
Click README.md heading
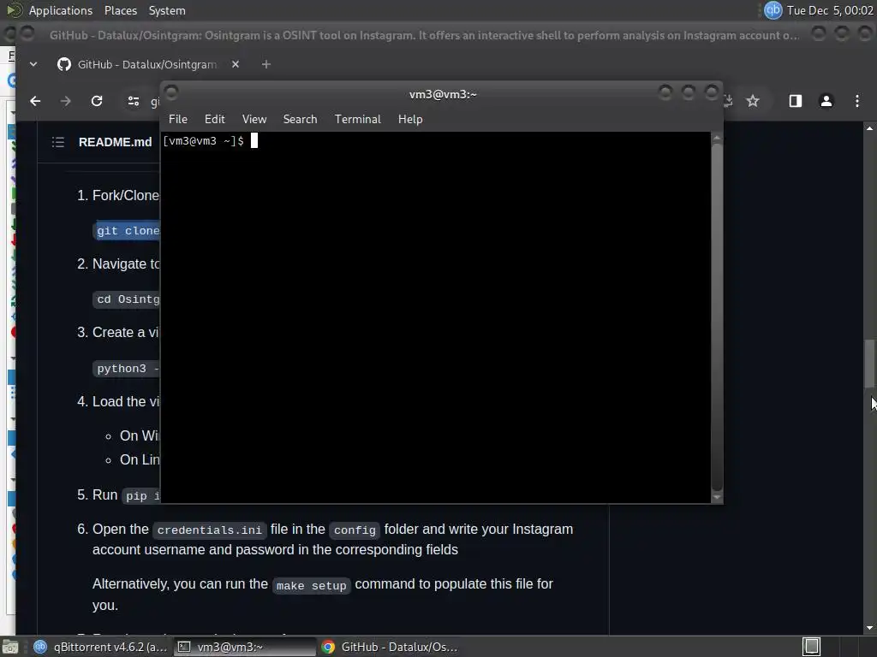tap(116, 142)
